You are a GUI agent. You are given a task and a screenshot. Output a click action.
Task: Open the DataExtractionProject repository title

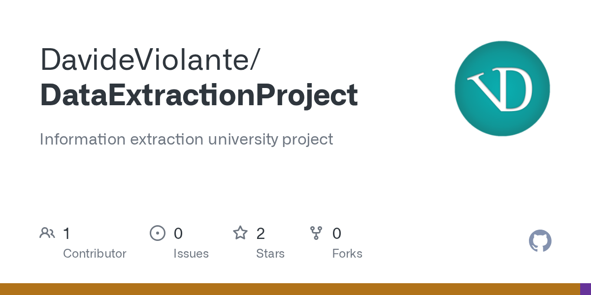[x=198, y=95]
